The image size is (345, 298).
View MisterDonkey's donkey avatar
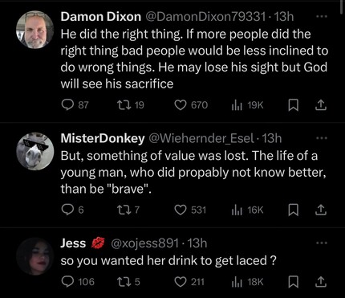pyautogui.click(x=35, y=152)
